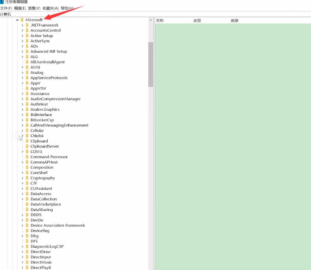Image resolution: width=311 pixels, height=270 pixels.
Task: Select the DevDiv key
Action: point(37,220)
